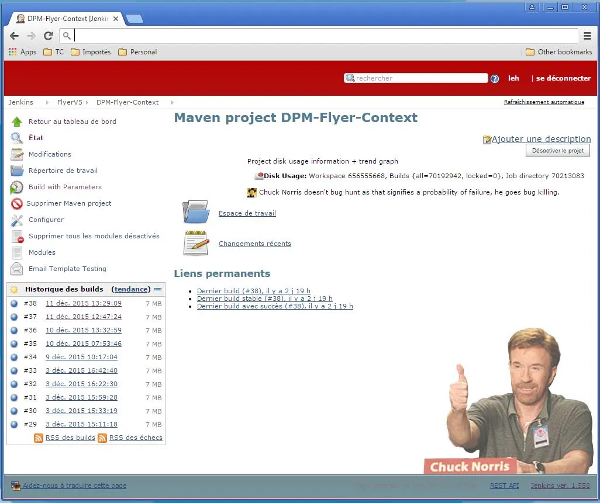Click the se déconnecter link
Viewport: 600px width, 503px height.
coord(563,78)
